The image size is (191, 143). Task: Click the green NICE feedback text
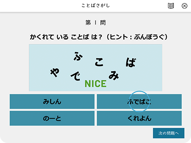coord(95,84)
